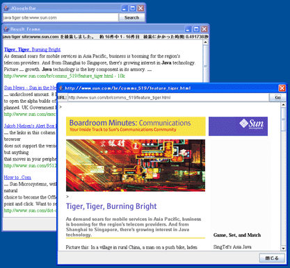Click the Java icon in Result Frame title
This screenshot has height=268, width=290.
pyautogui.click(x=6, y=29)
